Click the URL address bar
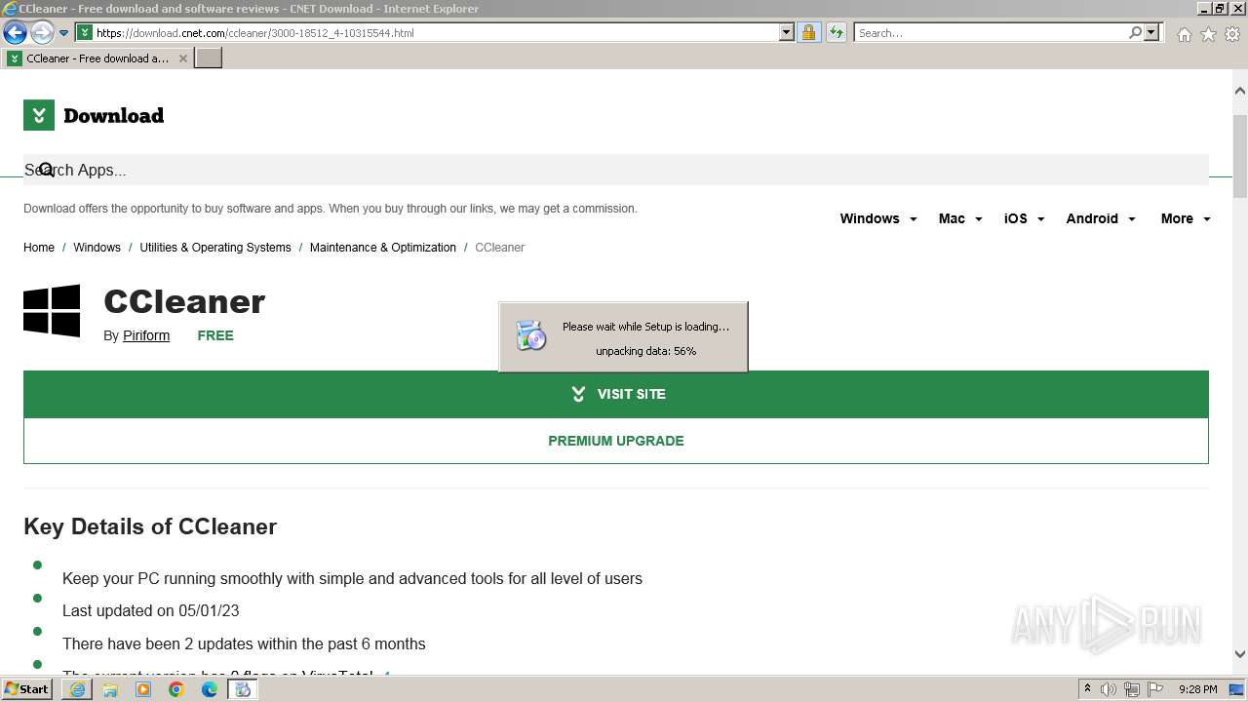 point(426,32)
